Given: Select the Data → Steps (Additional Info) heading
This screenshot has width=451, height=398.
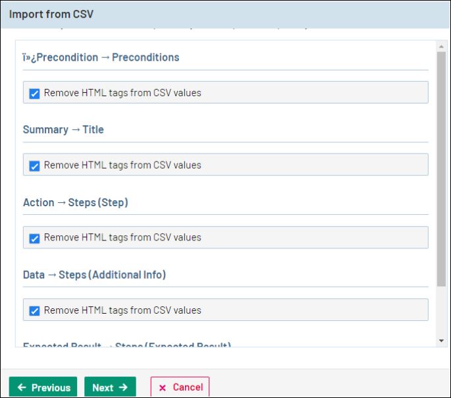Looking at the screenshot, I should (x=94, y=275).
